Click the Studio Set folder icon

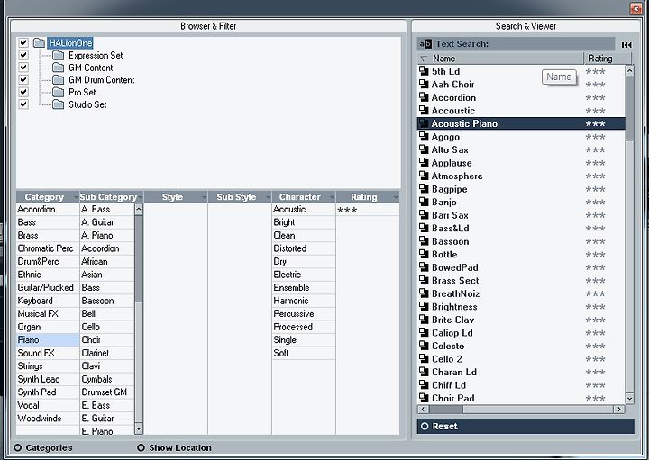pos(59,104)
